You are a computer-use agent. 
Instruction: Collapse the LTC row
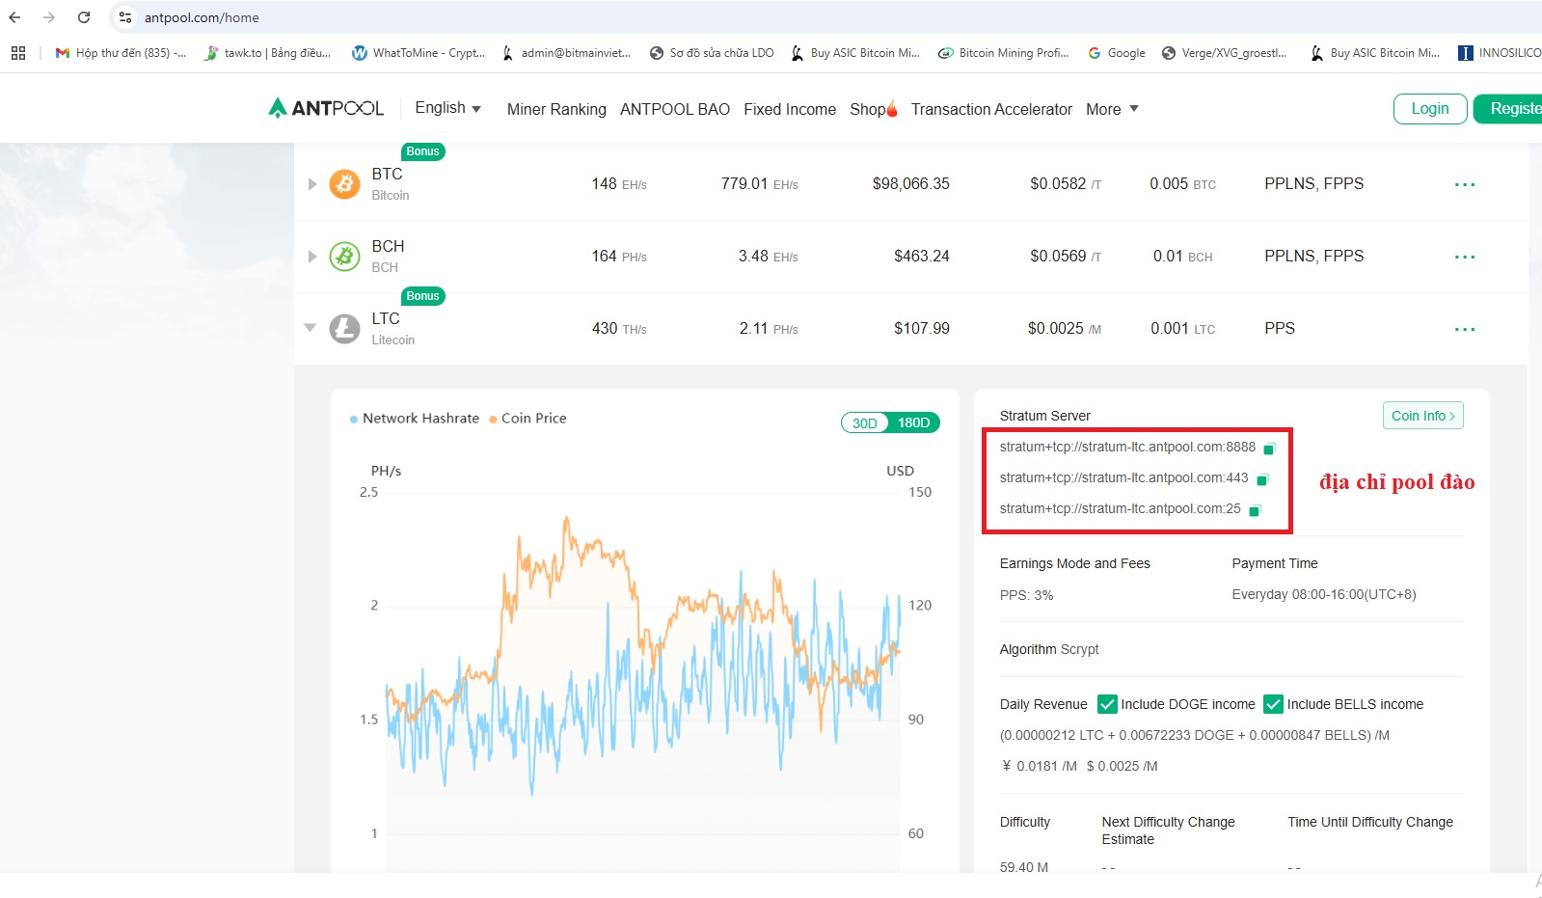tap(311, 328)
